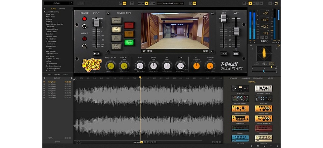Click DELETE below the preset list
This screenshot has height=148, width=323.
(x=65, y=75)
